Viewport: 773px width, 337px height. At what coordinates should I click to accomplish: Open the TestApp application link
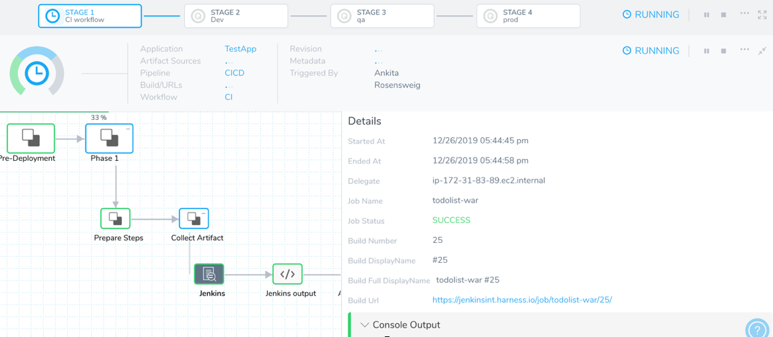(x=240, y=49)
